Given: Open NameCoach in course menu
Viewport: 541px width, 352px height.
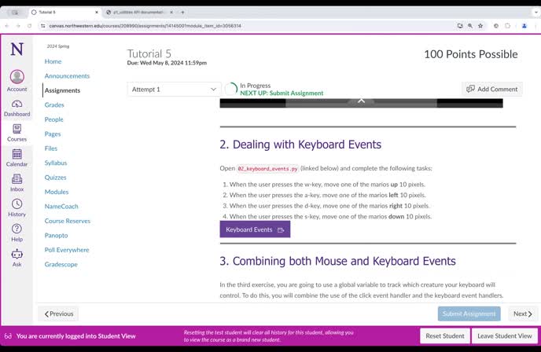Looking at the screenshot, I should point(61,206).
